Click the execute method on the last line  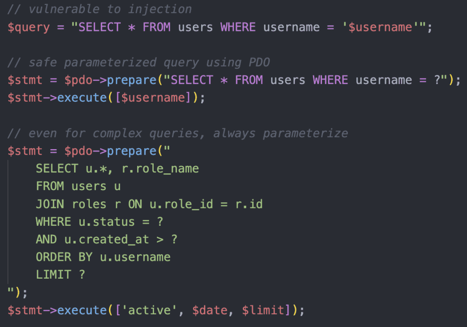coord(82,310)
